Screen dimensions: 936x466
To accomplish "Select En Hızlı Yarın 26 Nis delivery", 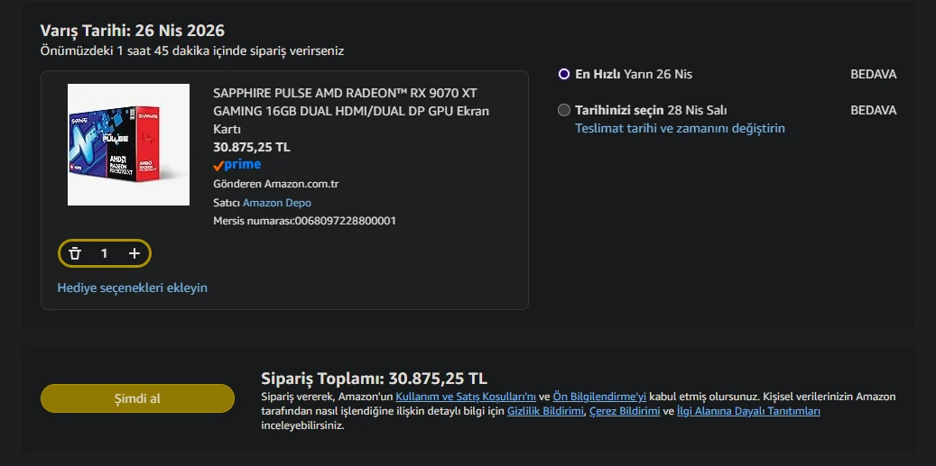I will [564, 75].
